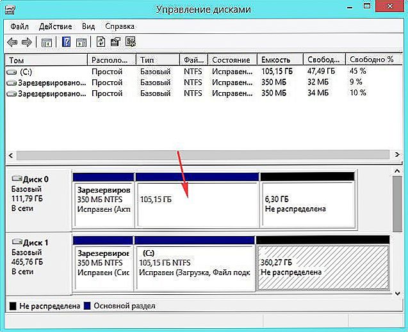Screen dimensions: 408x332
Task: Click the Диск 0 drive icon
Action: [x=17, y=178]
